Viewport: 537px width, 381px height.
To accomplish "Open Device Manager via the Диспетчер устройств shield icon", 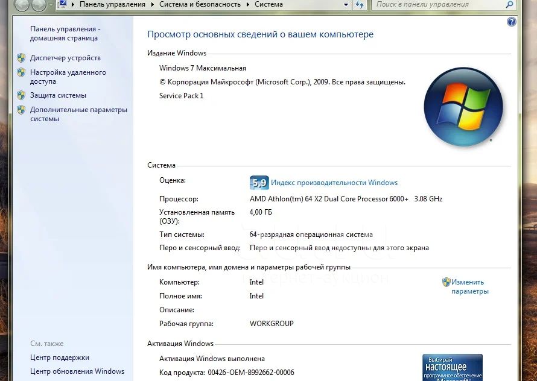I will click(21, 58).
